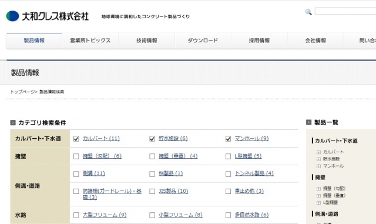Click the 製品一覧 heading arrow icon
This screenshot has height=224, width=376.
(309, 122)
